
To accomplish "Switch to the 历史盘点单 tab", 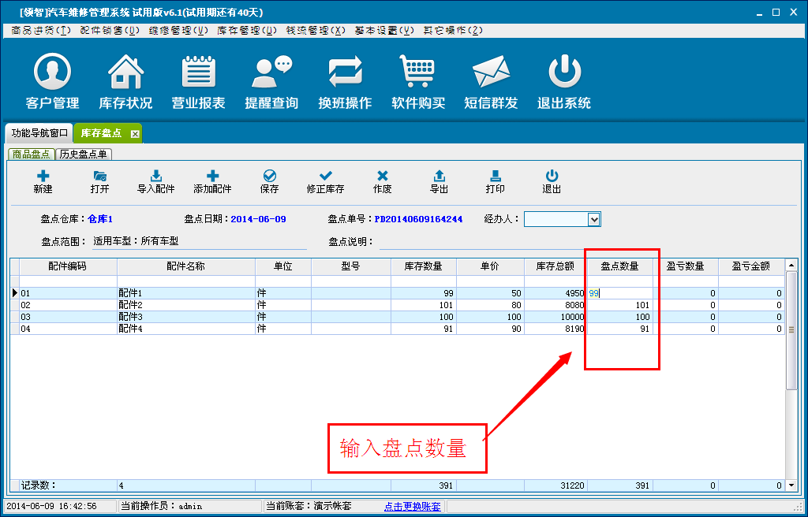I will 84,154.
